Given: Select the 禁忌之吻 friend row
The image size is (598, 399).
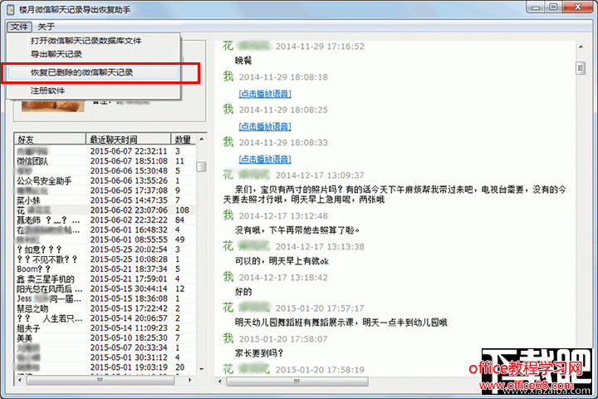Looking at the screenshot, I should 105,308.
